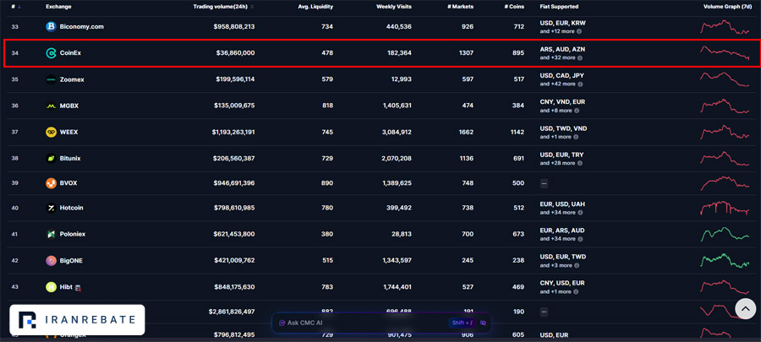Click info icon next to 'and +32 more'

580,57
